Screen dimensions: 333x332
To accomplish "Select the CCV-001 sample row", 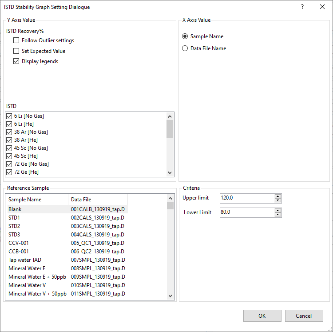I will (67, 243).
